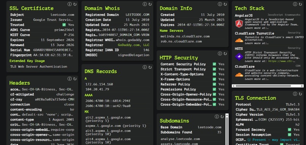Click the Cross-Origin-Opener-Policy checkmark
This screenshot has width=306, height=145.
coord(214,94)
